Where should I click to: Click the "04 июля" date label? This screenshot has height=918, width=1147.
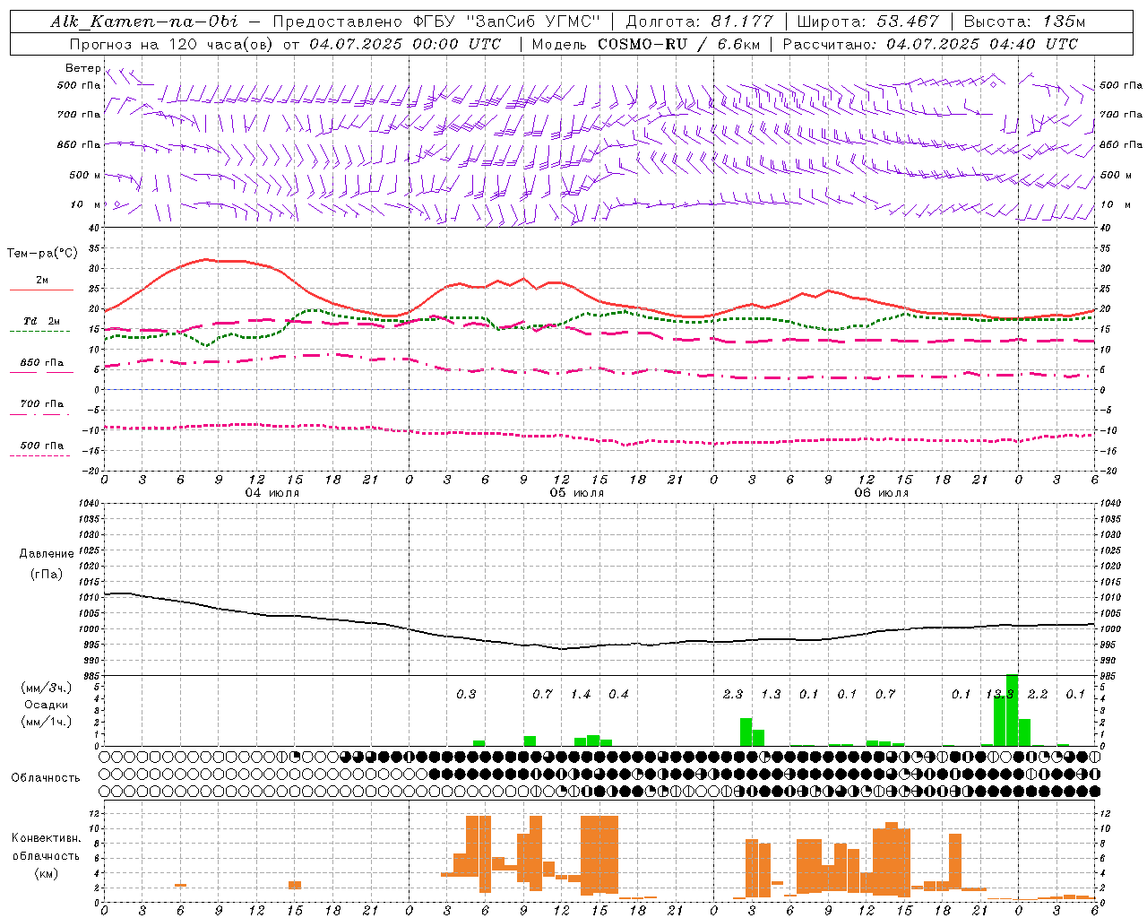(x=272, y=493)
